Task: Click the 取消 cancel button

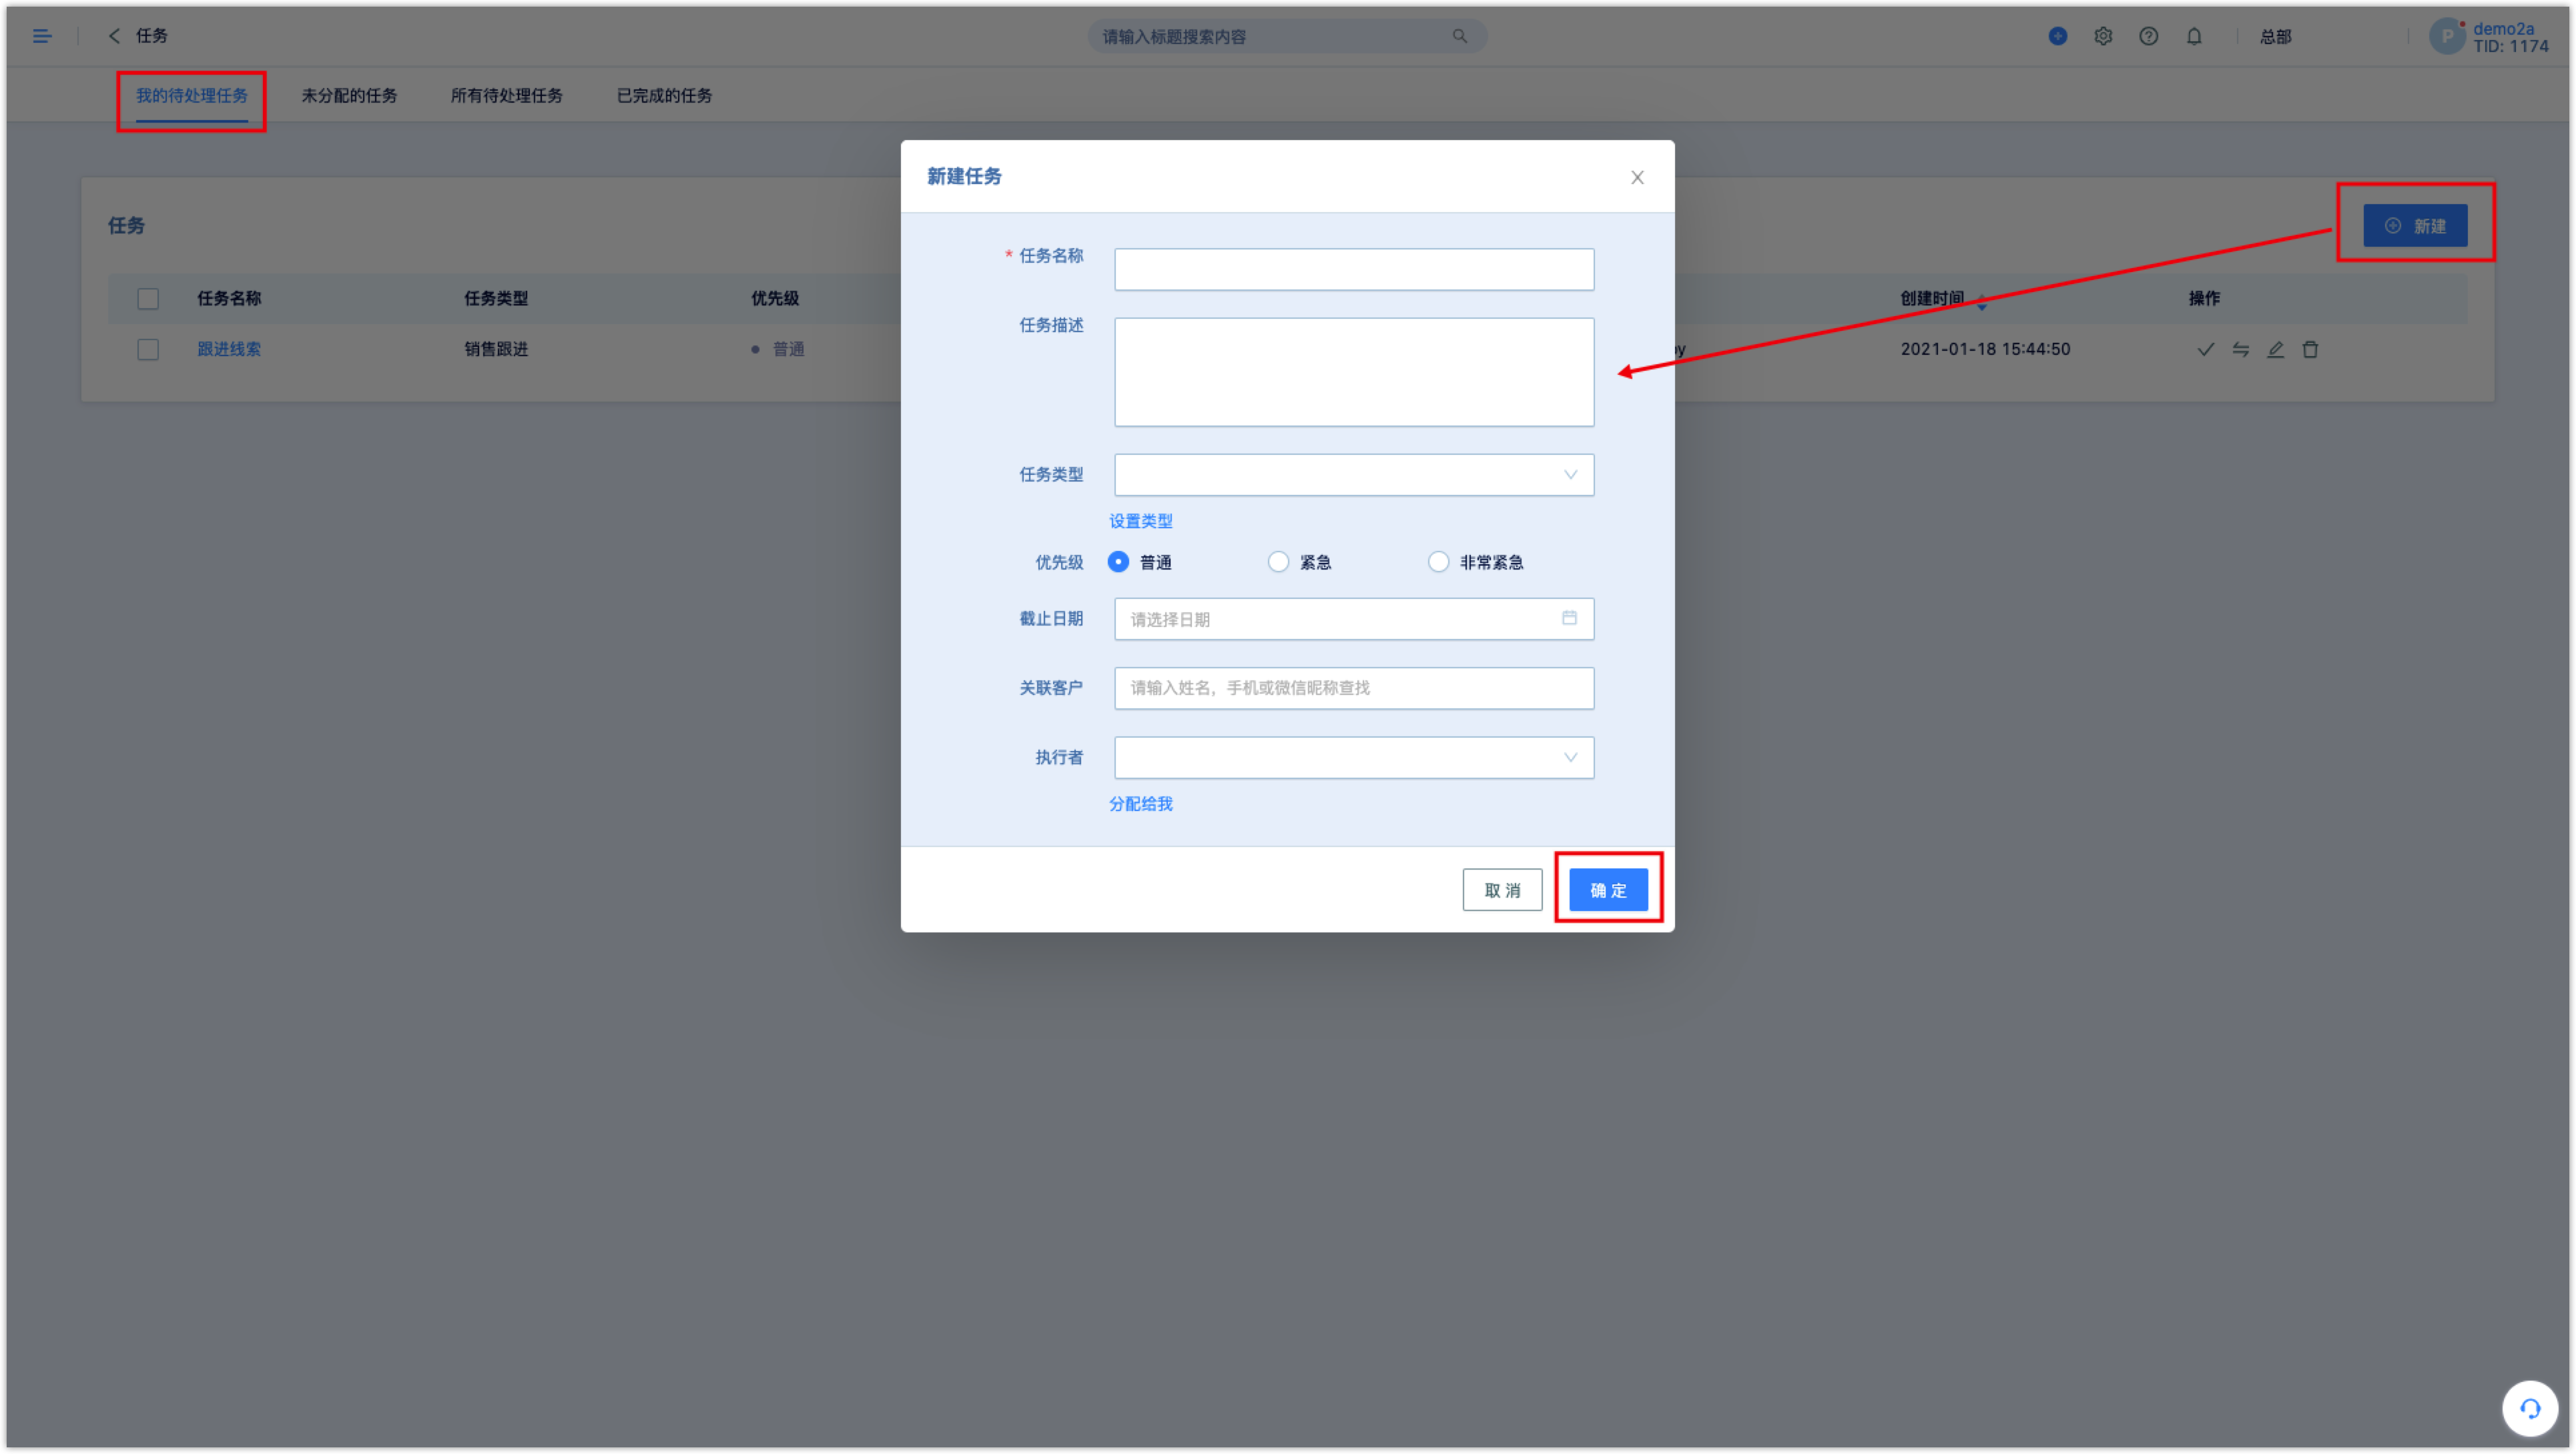Action: point(1502,889)
